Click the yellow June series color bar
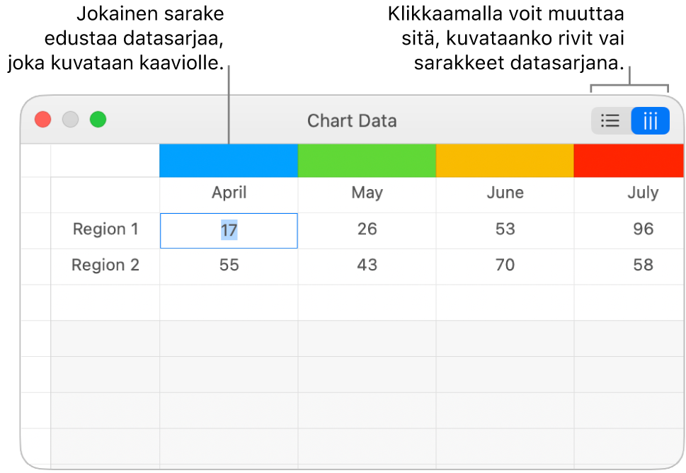Viewport: 686px width, 473px height. click(x=505, y=161)
